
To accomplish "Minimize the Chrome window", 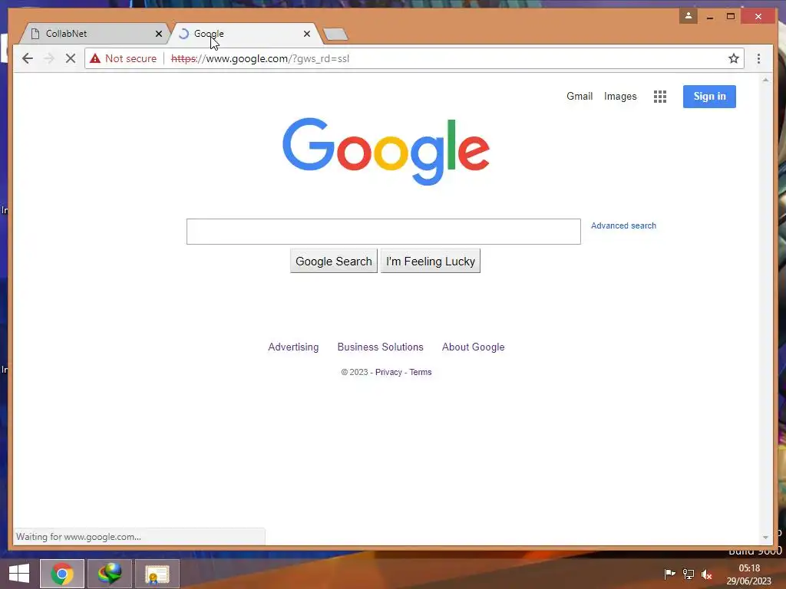I will [x=710, y=17].
